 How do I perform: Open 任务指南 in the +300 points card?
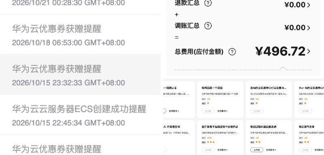tap(222, 150)
